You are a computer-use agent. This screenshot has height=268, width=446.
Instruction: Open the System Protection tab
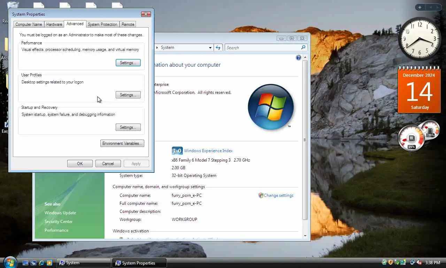click(102, 24)
